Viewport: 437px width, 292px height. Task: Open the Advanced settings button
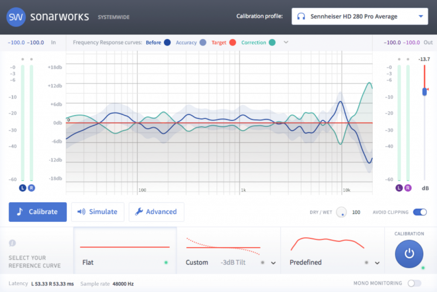tap(156, 212)
